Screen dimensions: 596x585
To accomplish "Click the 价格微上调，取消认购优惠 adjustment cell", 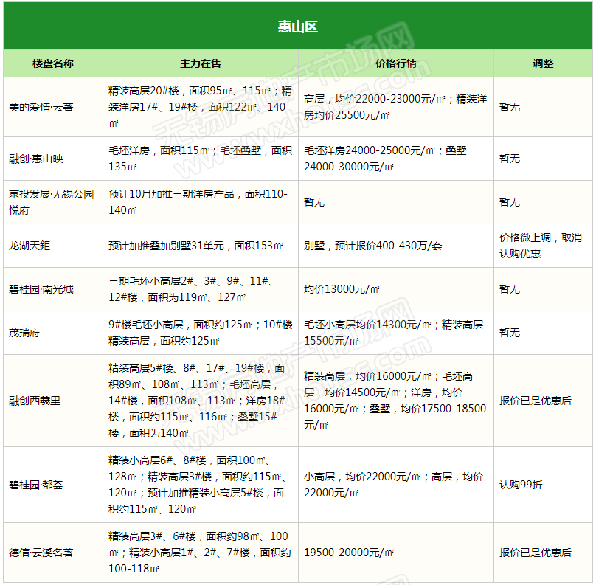I will [x=541, y=246].
